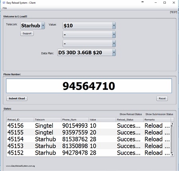This screenshot has height=171, width=179.
Task: Select reload ID 45156 cell
Action: [20, 125]
